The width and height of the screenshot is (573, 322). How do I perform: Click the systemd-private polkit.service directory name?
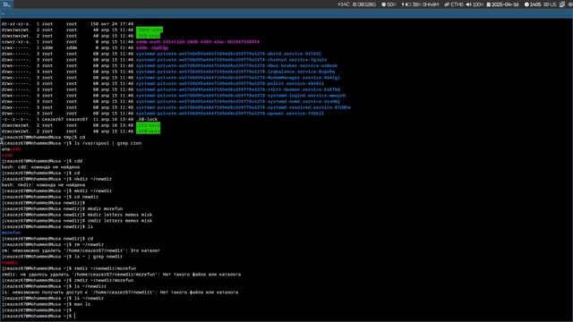coord(230,83)
